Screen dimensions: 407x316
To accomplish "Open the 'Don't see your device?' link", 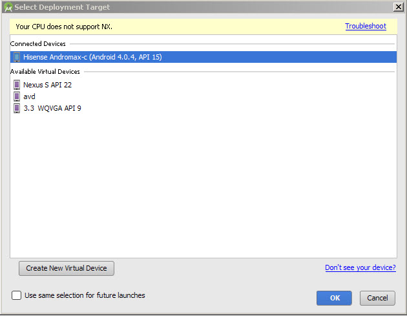I will point(360,267).
